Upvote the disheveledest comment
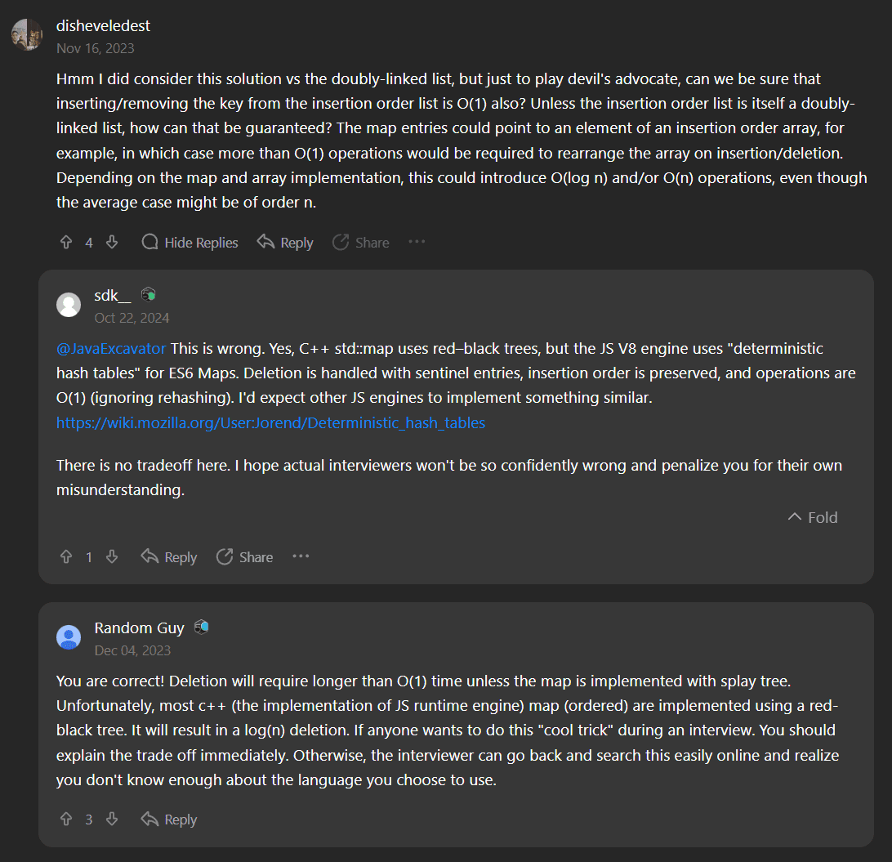This screenshot has width=892, height=862. [x=66, y=243]
